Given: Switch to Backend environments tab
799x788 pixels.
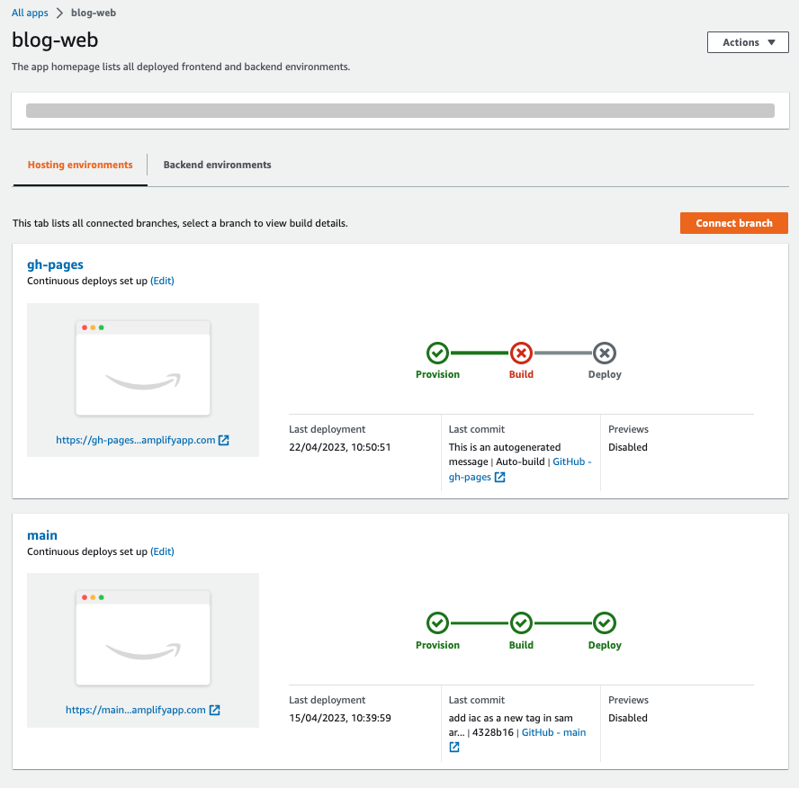Looking at the screenshot, I should point(217,165).
